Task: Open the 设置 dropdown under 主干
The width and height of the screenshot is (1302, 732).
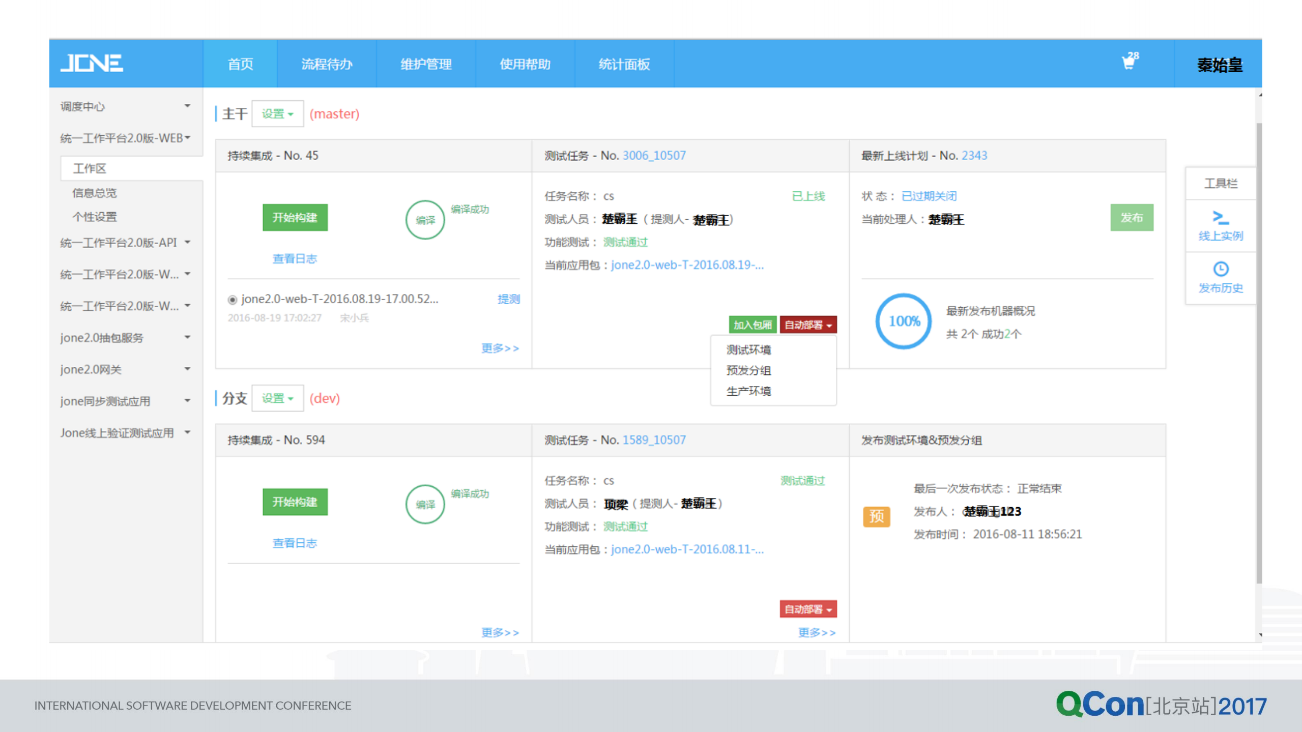Action: (x=277, y=113)
